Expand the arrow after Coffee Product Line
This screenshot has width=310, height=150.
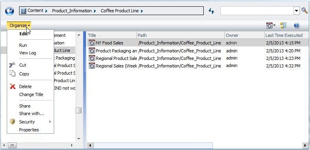pyautogui.click(x=142, y=11)
